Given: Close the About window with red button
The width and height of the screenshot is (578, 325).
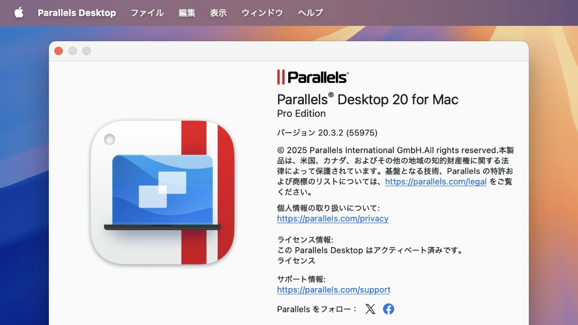Looking at the screenshot, I should pos(59,51).
